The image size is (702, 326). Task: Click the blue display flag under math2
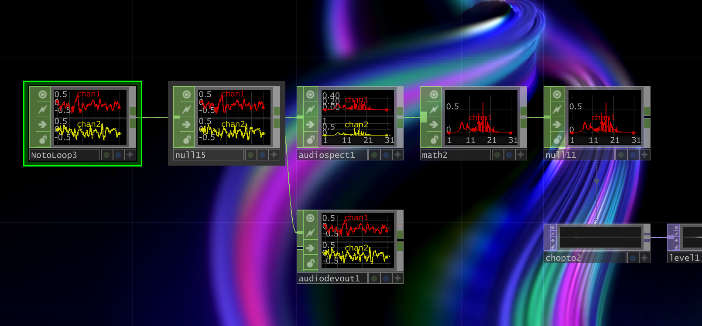tap(509, 155)
